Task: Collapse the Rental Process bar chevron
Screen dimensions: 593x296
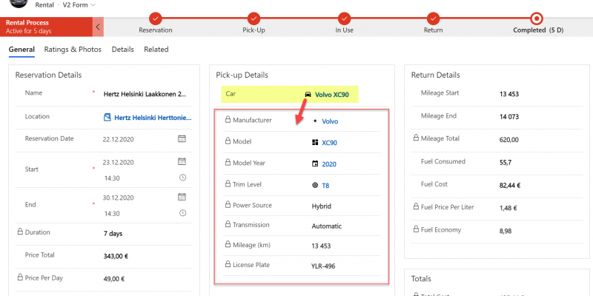Action: pos(99,27)
